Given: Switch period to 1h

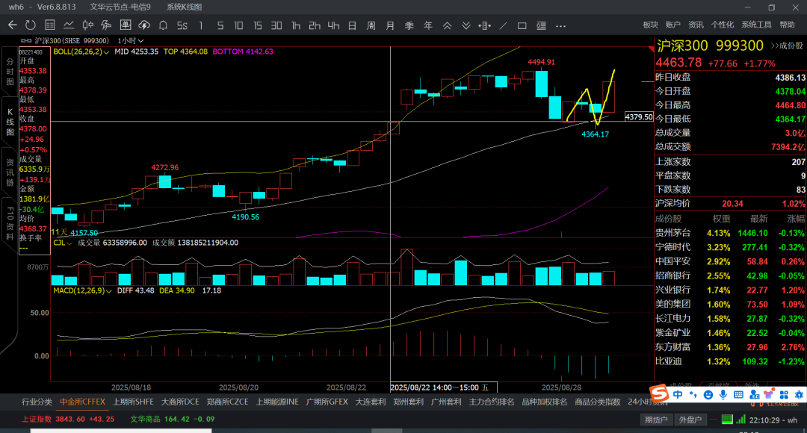Looking at the screenshot, I should pyautogui.click(x=295, y=25).
